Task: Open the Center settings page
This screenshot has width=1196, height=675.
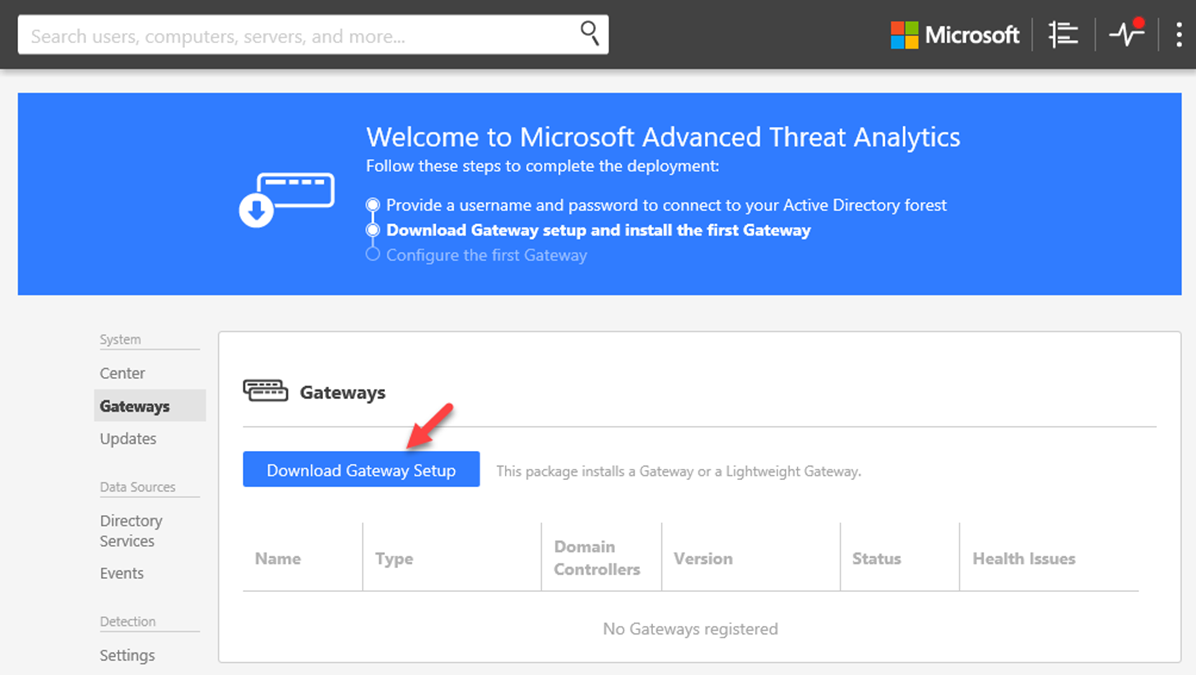Action: (122, 373)
